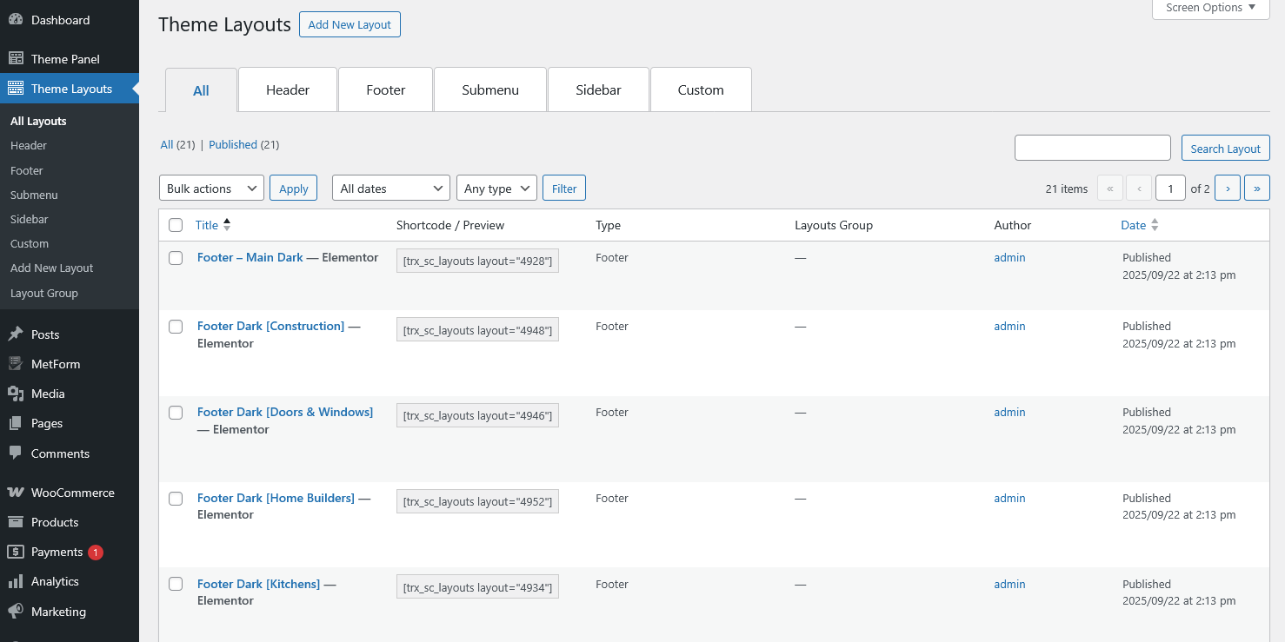Toggle the select-all checkbox in table header
The width and height of the screenshot is (1285, 642).
pyautogui.click(x=176, y=225)
